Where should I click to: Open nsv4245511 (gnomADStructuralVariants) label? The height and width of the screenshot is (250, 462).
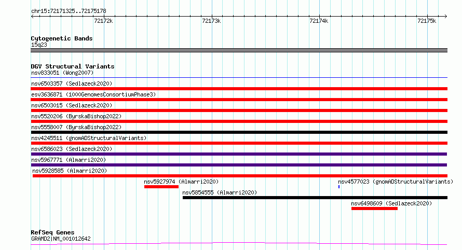89,138
